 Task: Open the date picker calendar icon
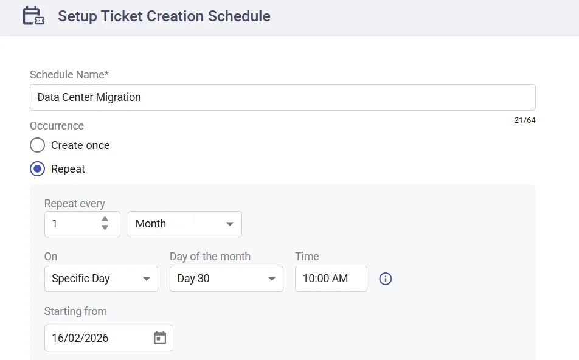point(160,336)
